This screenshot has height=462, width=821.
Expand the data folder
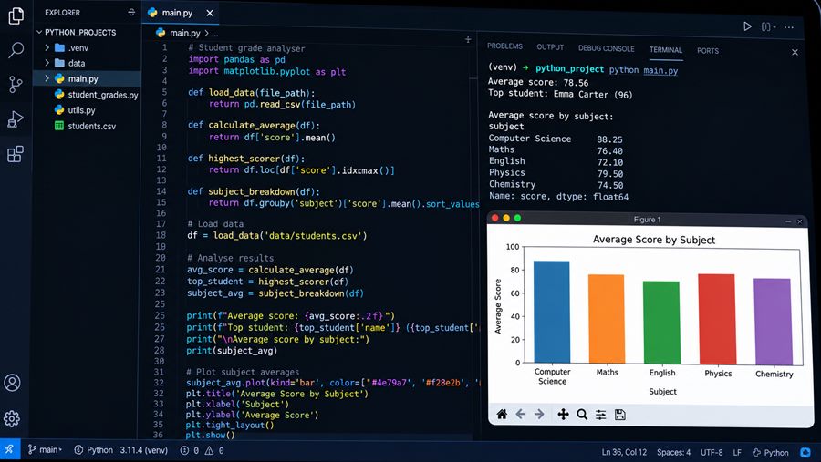pyautogui.click(x=47, y=63)
